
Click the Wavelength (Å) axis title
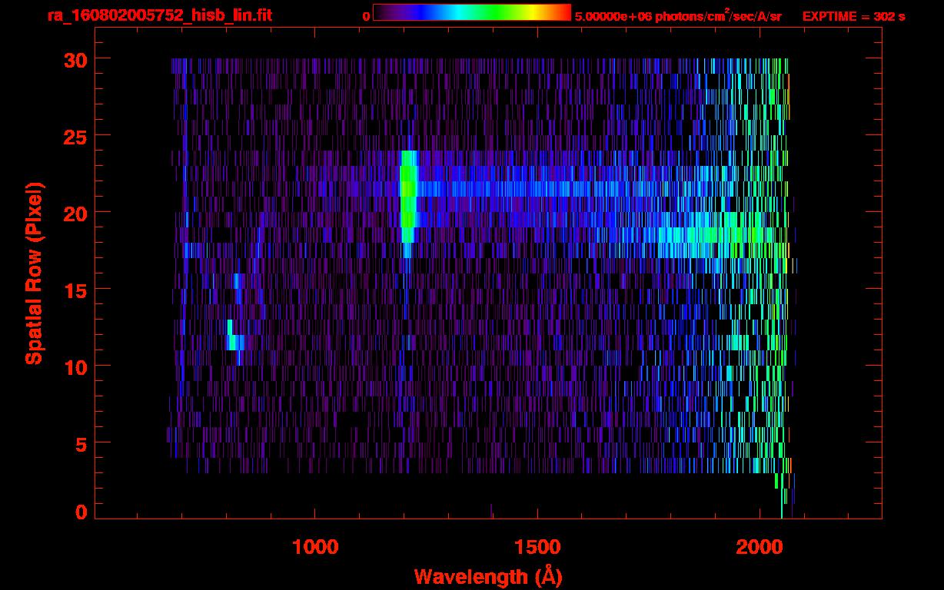pos(488,576)
